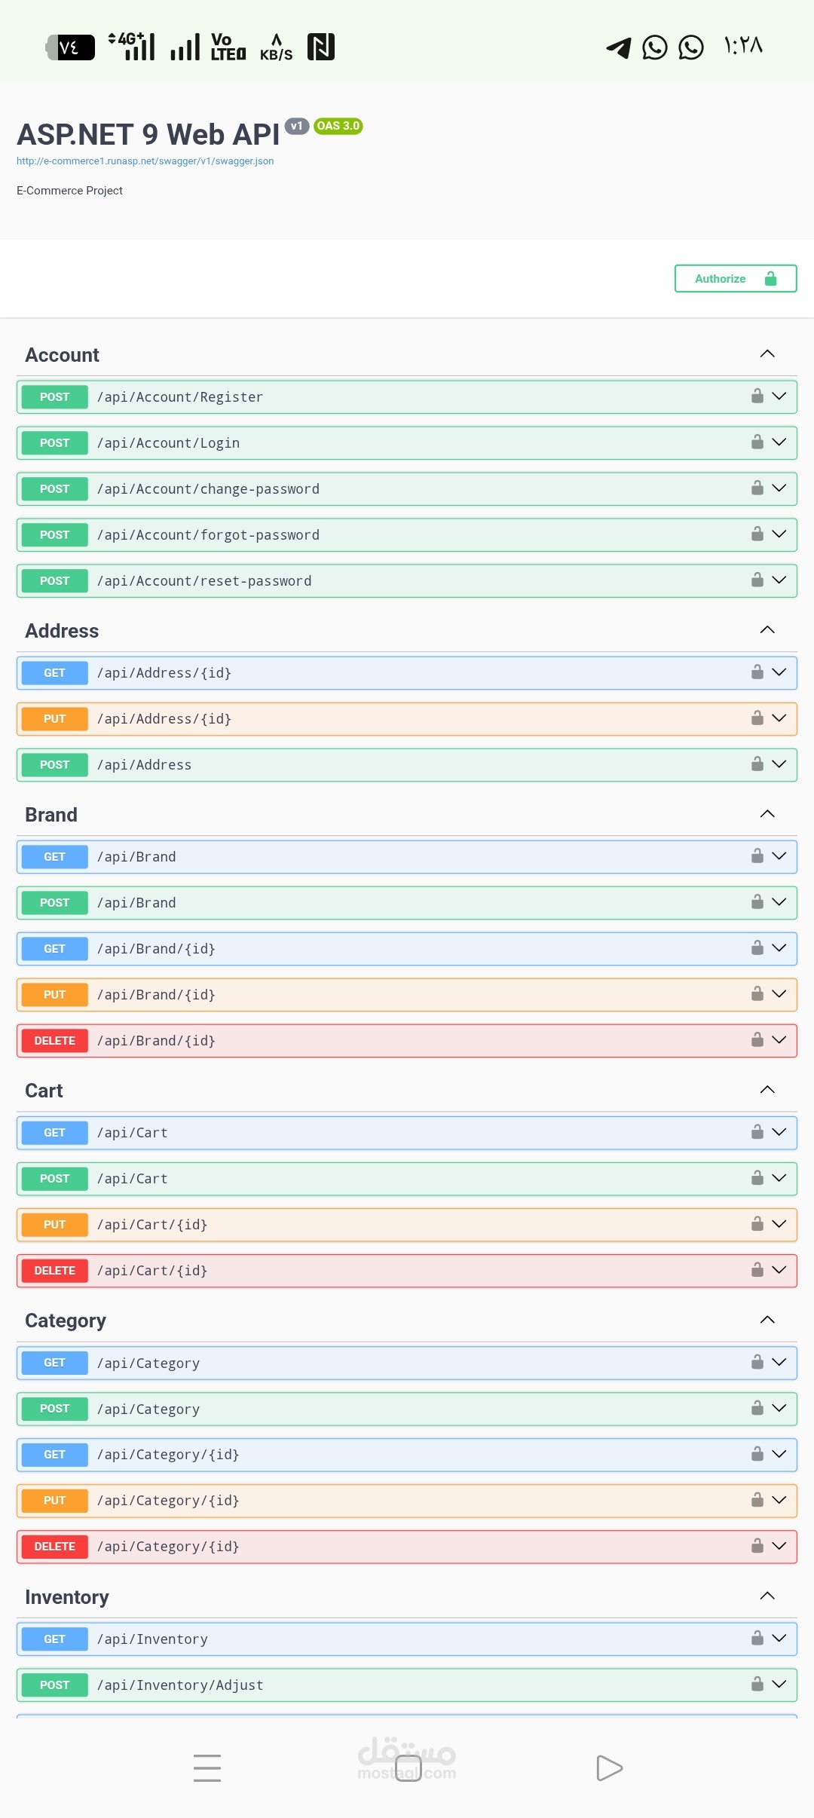Click lock icon on POST /api/Address
This screenshot has height=1818, width=814.
point(757,764)
